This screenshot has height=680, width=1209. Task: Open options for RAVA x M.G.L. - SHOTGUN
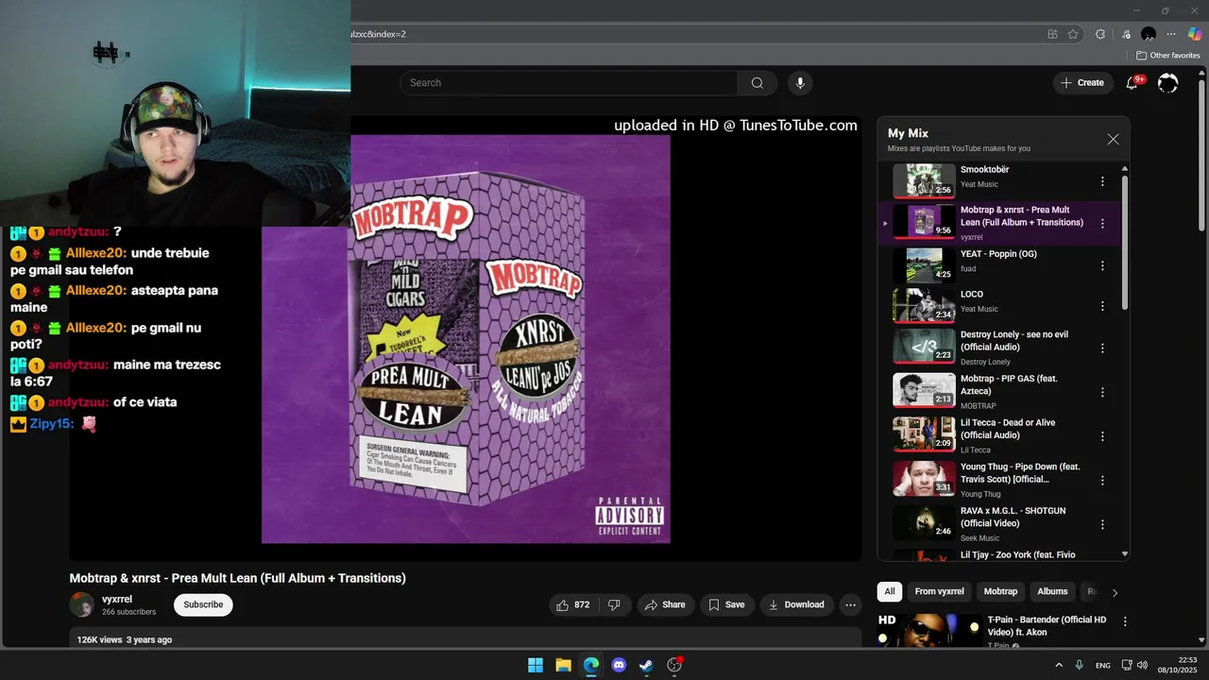coord(1101,524)
